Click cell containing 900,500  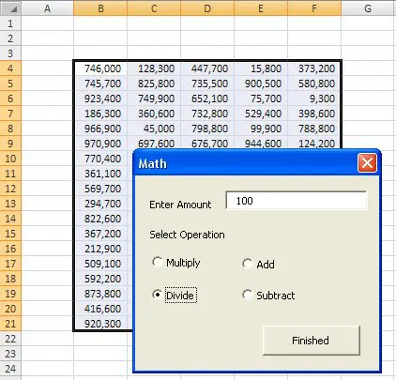coord(261,84)
